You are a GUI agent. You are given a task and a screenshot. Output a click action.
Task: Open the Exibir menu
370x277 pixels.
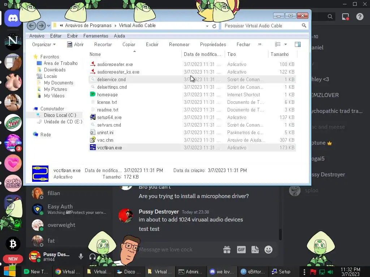pyautogui.click(x=72, y=36)
